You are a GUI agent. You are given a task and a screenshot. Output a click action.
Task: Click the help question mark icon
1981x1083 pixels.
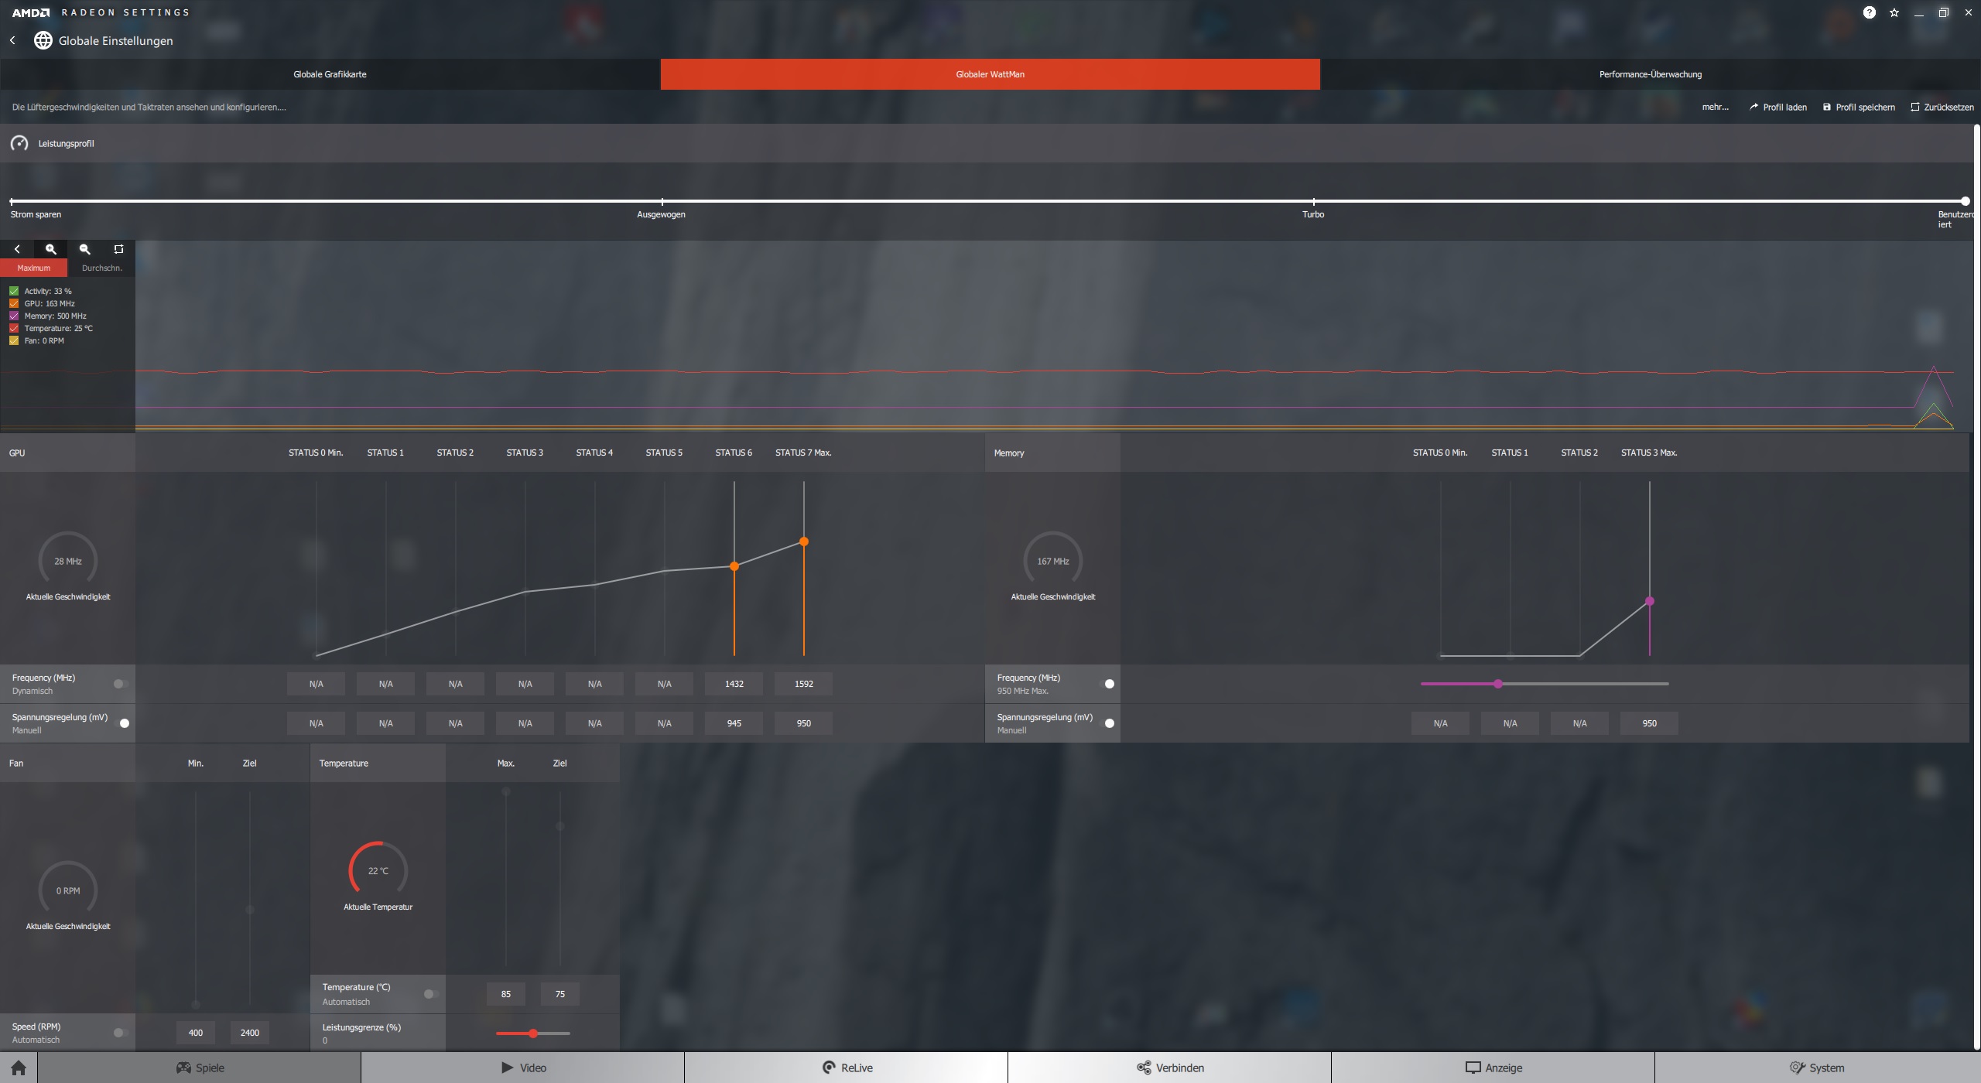coord(1869,12)
